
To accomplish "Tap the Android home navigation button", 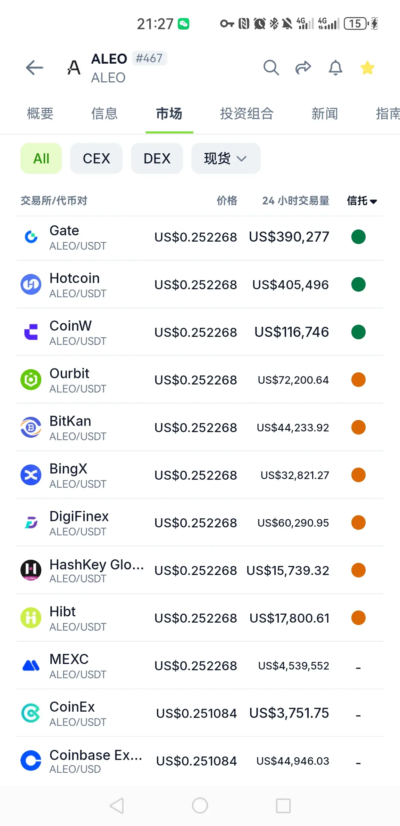I will [x=200, y=805].
